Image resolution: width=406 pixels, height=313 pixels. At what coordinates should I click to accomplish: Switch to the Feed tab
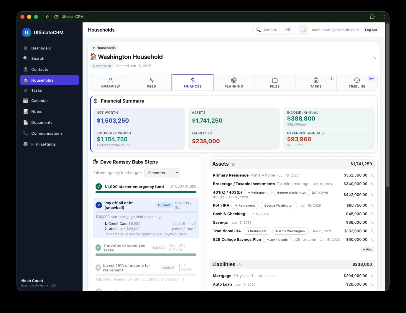tap(152, 82)
